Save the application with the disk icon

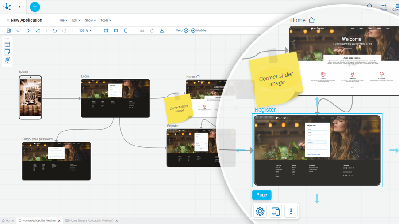tap(9, 30)
